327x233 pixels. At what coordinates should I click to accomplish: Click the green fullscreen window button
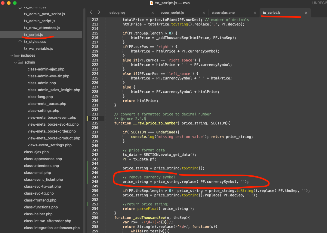pos(15,3)
